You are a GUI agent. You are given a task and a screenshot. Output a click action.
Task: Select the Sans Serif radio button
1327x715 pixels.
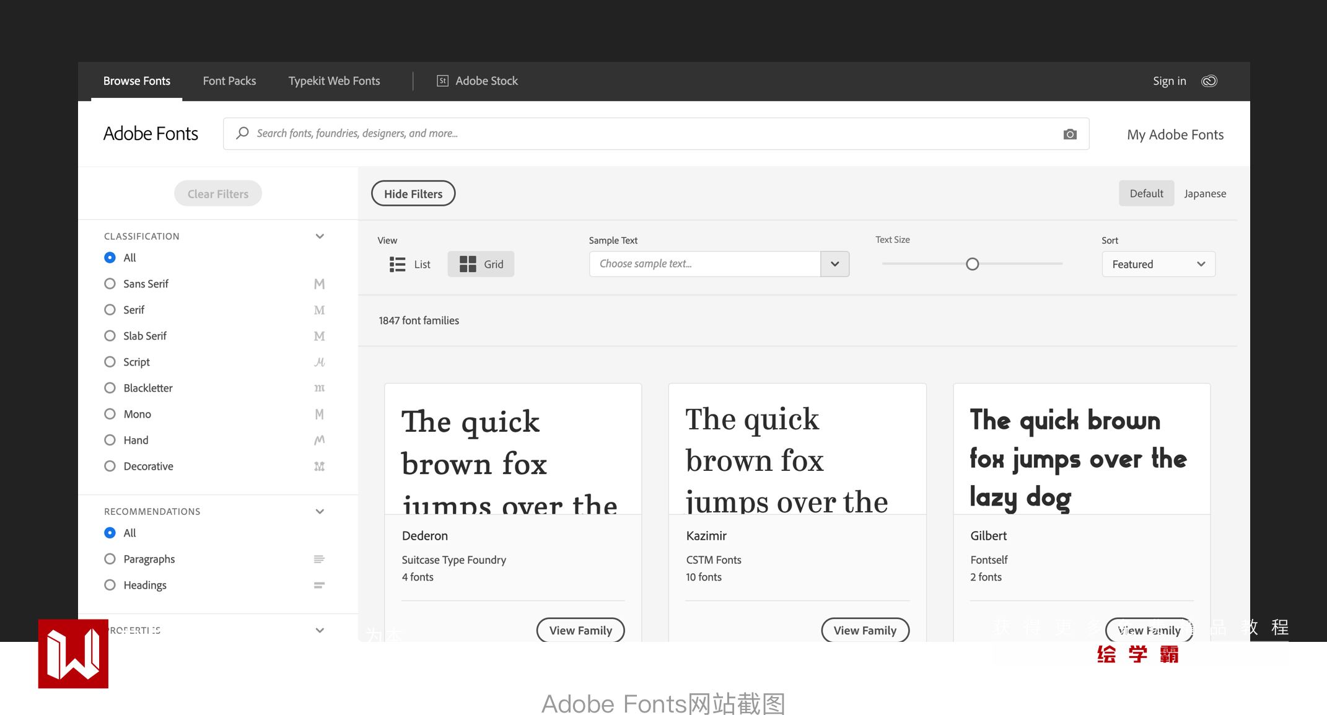pyautogui.click(x=110, y=284)
